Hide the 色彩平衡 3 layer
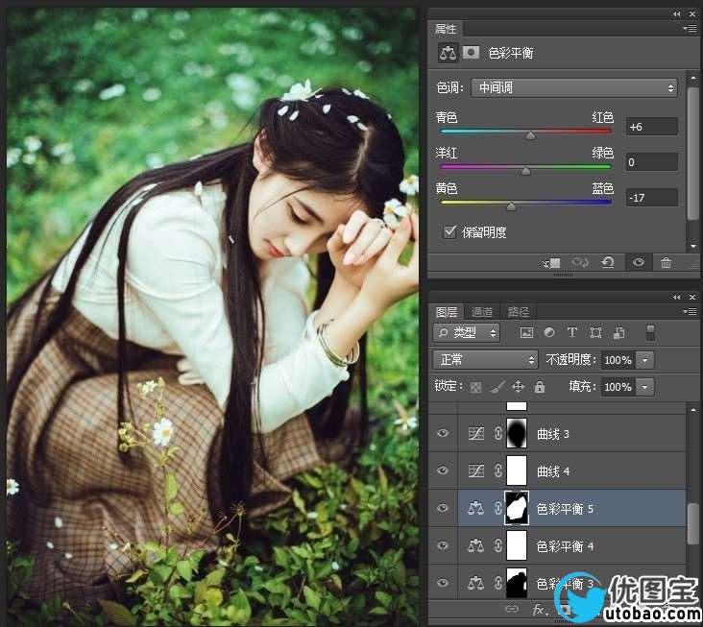This screenshot has height=627, width=703. point(443,583)
